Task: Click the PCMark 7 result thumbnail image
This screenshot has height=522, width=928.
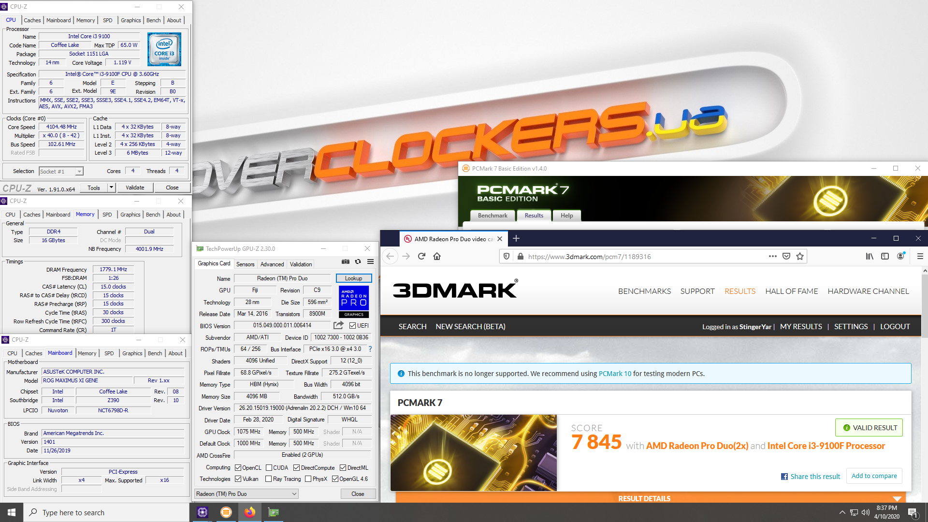Action: click(474, 453)
